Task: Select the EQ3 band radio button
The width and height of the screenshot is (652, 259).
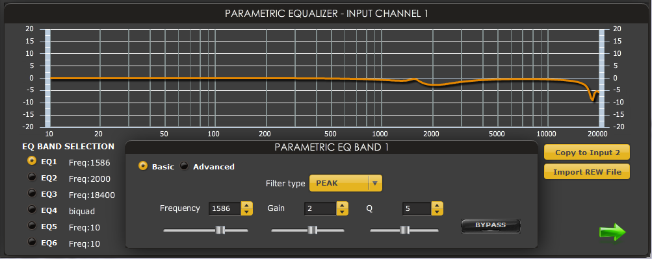Action: point(32,193)
